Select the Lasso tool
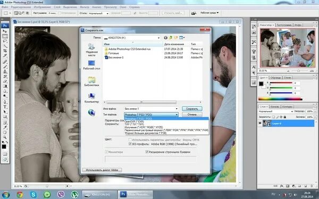The height and width of the screenshot is (199, 319). (5, 41)
